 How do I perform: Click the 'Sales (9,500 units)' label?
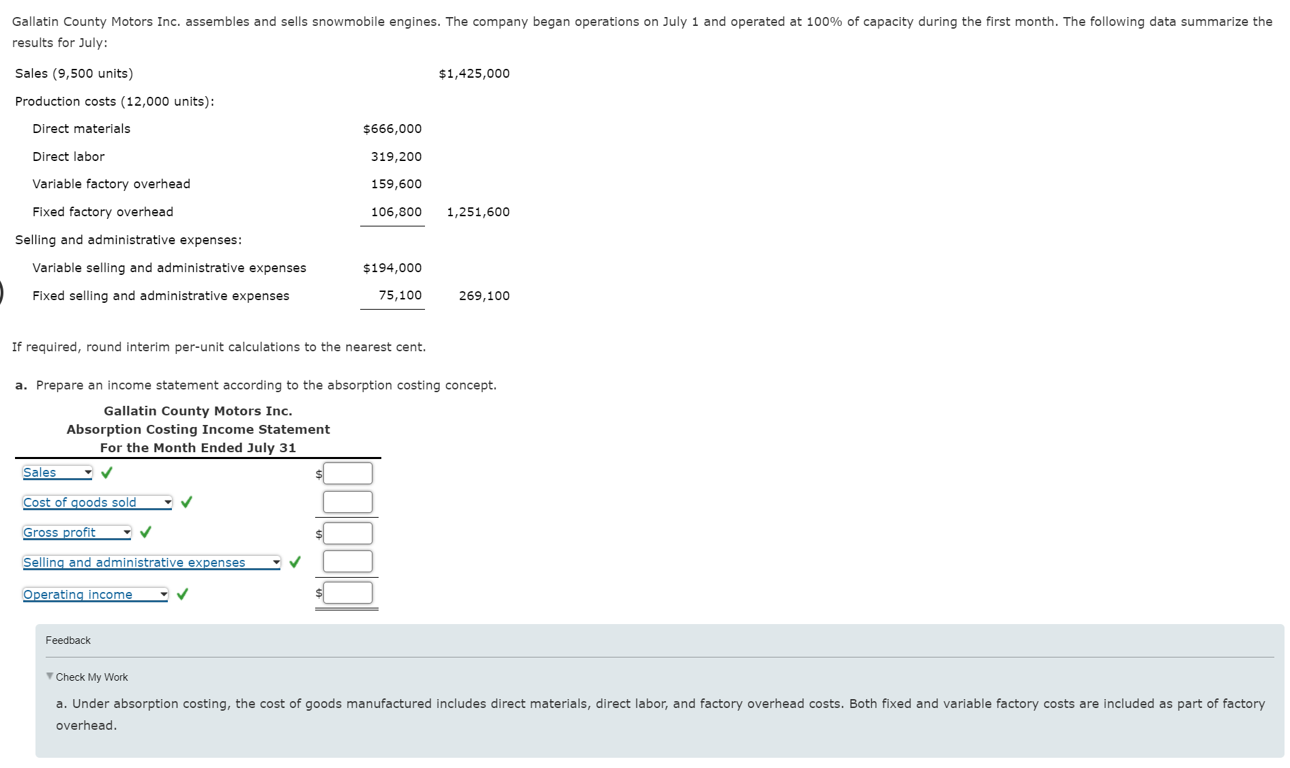[74, 74]
